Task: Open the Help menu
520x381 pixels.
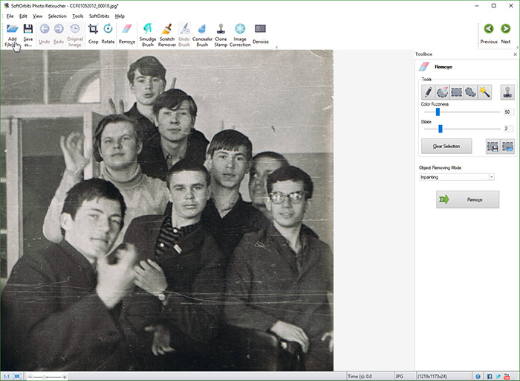Action: point(120,16)
